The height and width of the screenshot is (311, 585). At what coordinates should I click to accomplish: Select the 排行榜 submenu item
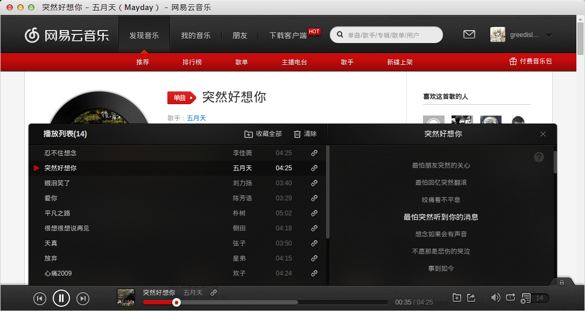point(192,62)
